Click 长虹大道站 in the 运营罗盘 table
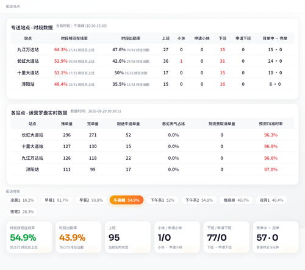 click(x=32, y=135)
